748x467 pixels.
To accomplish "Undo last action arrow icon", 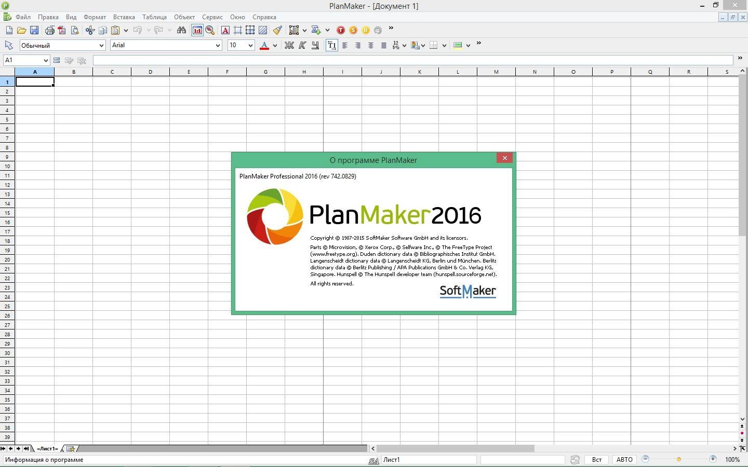I will tap(138, 30).
